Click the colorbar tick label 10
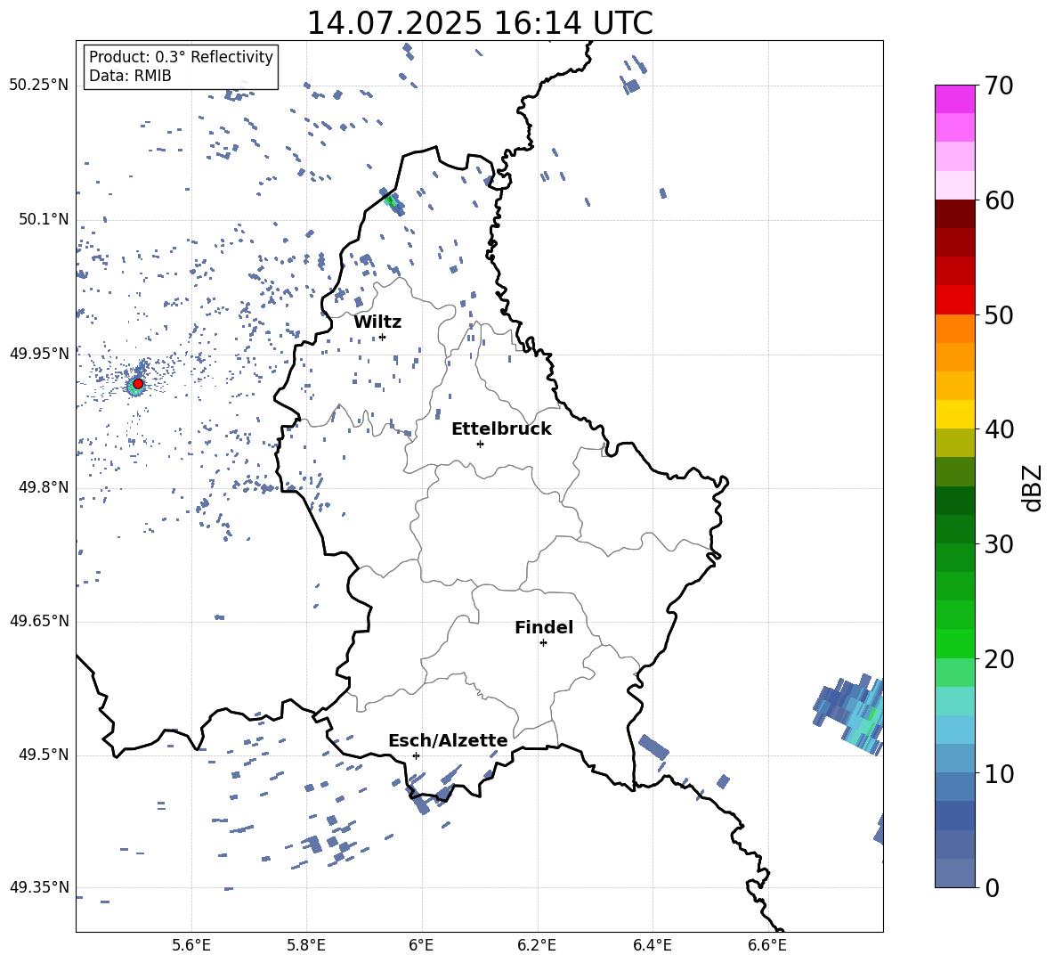Screen dimensions: 1054x963 click(x=999, y=773)
